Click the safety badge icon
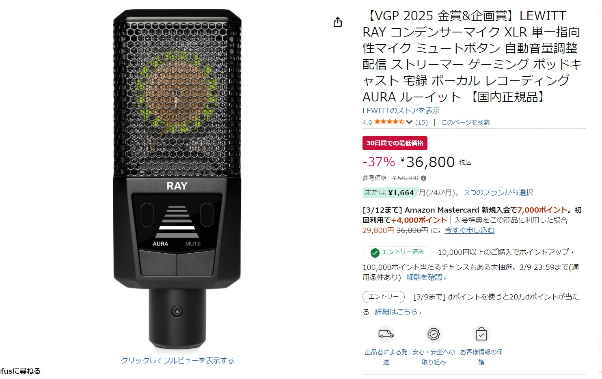The image size is (602, 379). [x=434, y=334]
